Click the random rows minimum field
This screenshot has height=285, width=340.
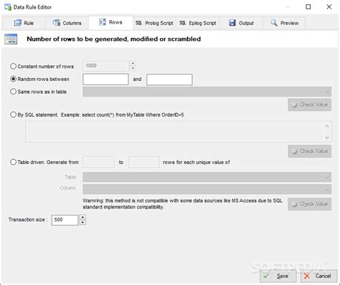pos(105,79)
